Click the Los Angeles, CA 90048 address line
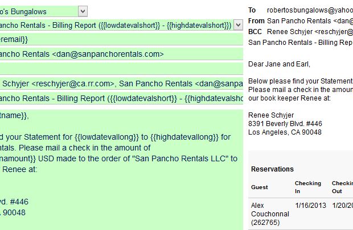Image resolution: width=353 pixels, height=230 pixels. tap(285, 132)
